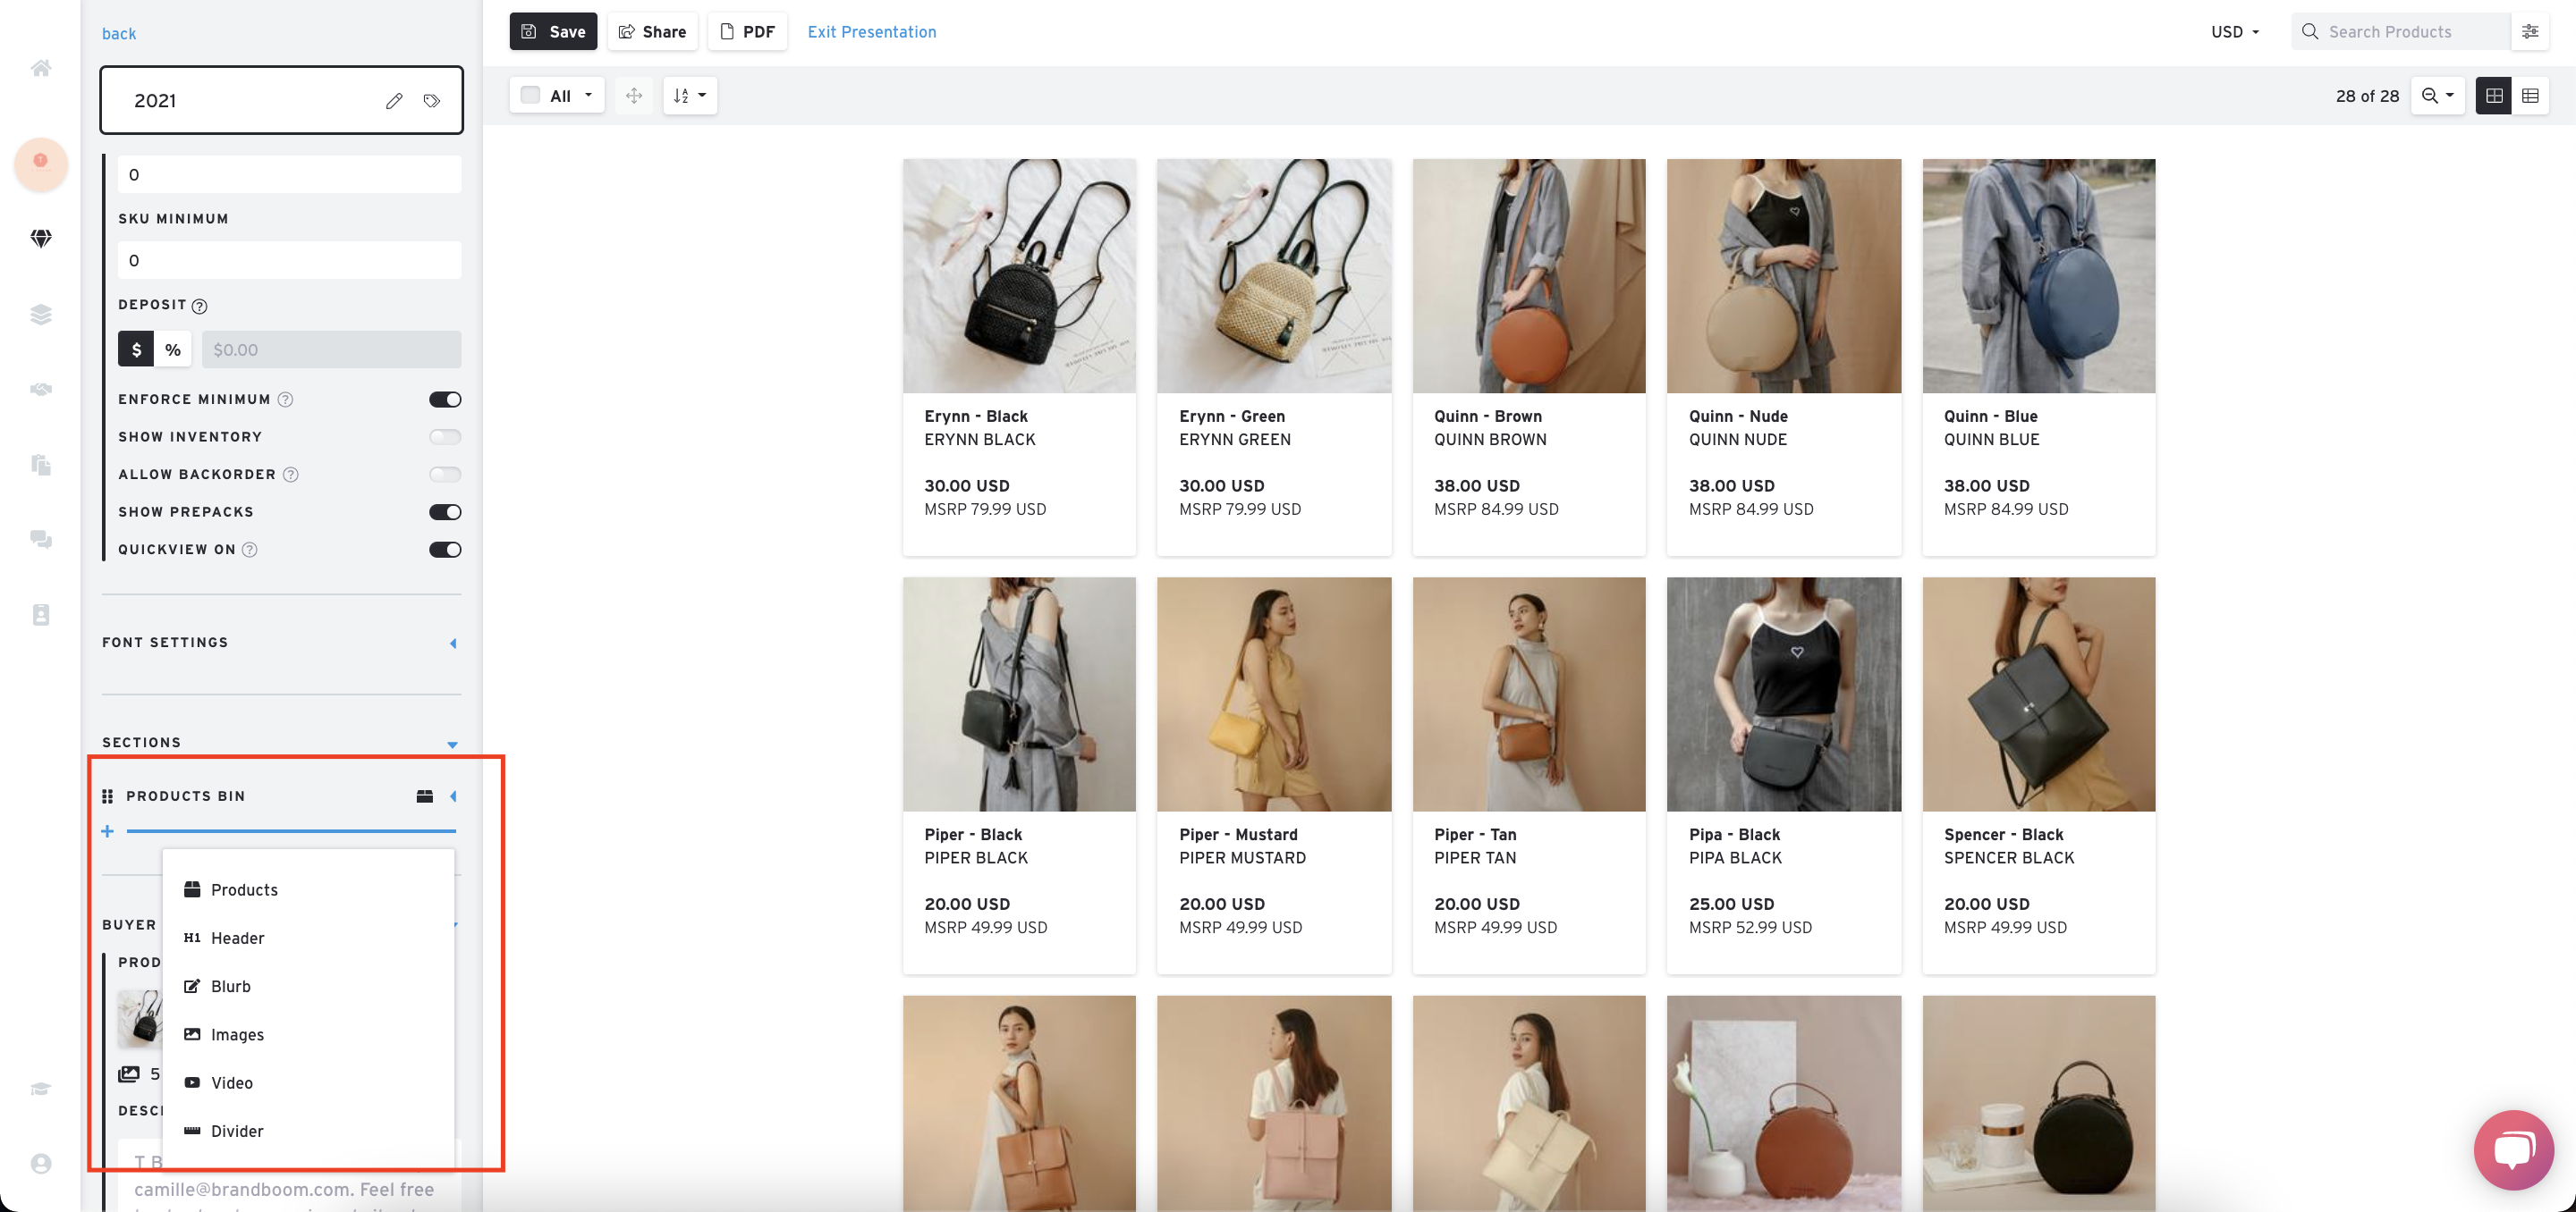This screenshot has width=2576, height=1212.
Task: Open the zoom level dropdown
Action: pyautogui.click(x=2438, y=96)
